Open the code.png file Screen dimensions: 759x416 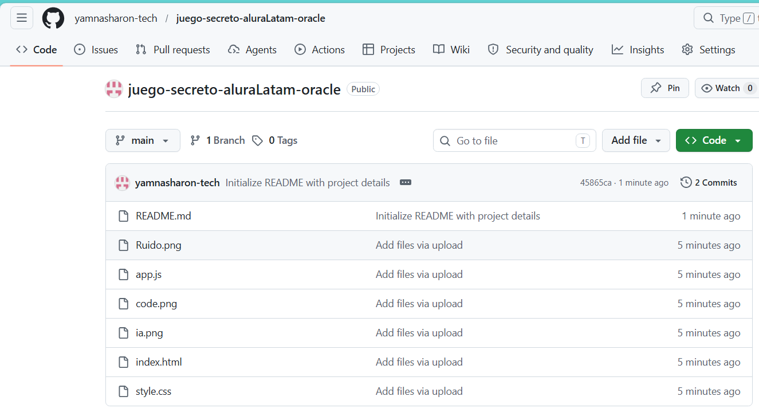point(156,304)
